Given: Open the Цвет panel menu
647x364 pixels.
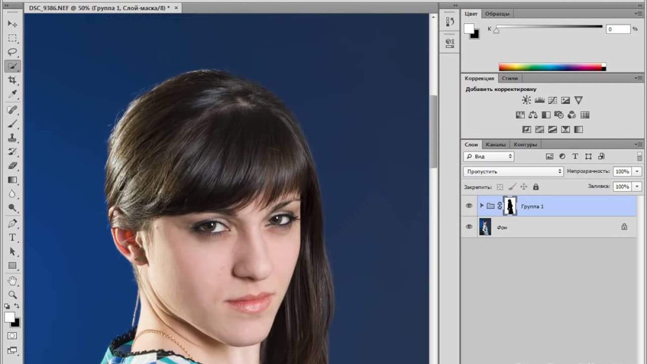Looking at the screenshot, I should [x=638, y=14].
